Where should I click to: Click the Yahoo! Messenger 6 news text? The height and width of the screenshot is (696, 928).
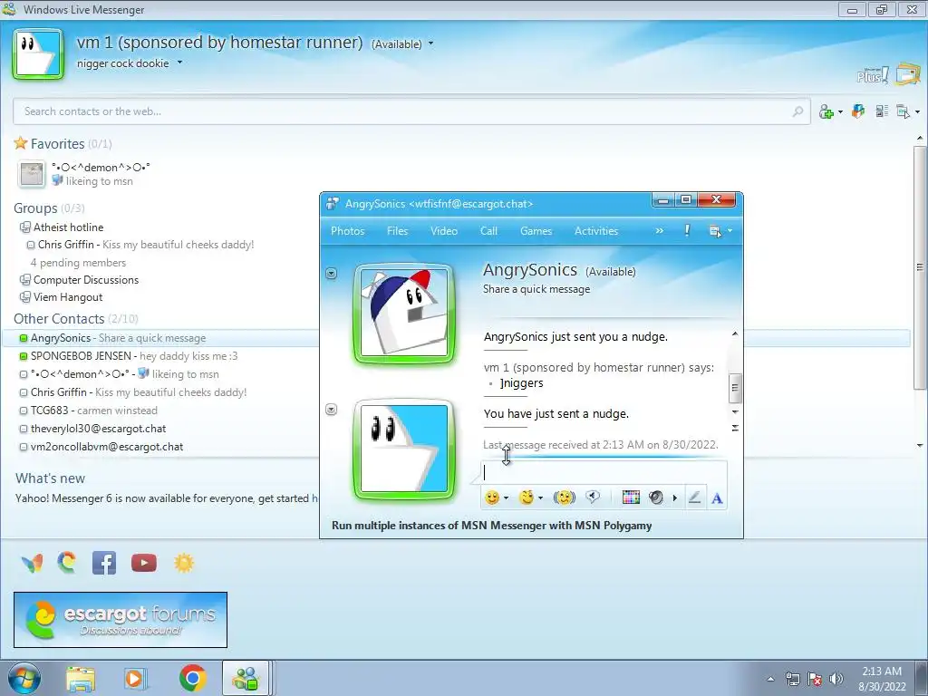tap(166, 498)
